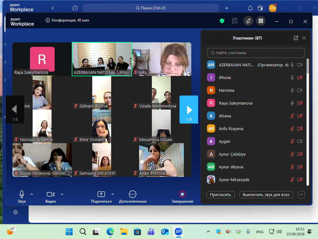Open meeting history clock icon

(75, 8)
